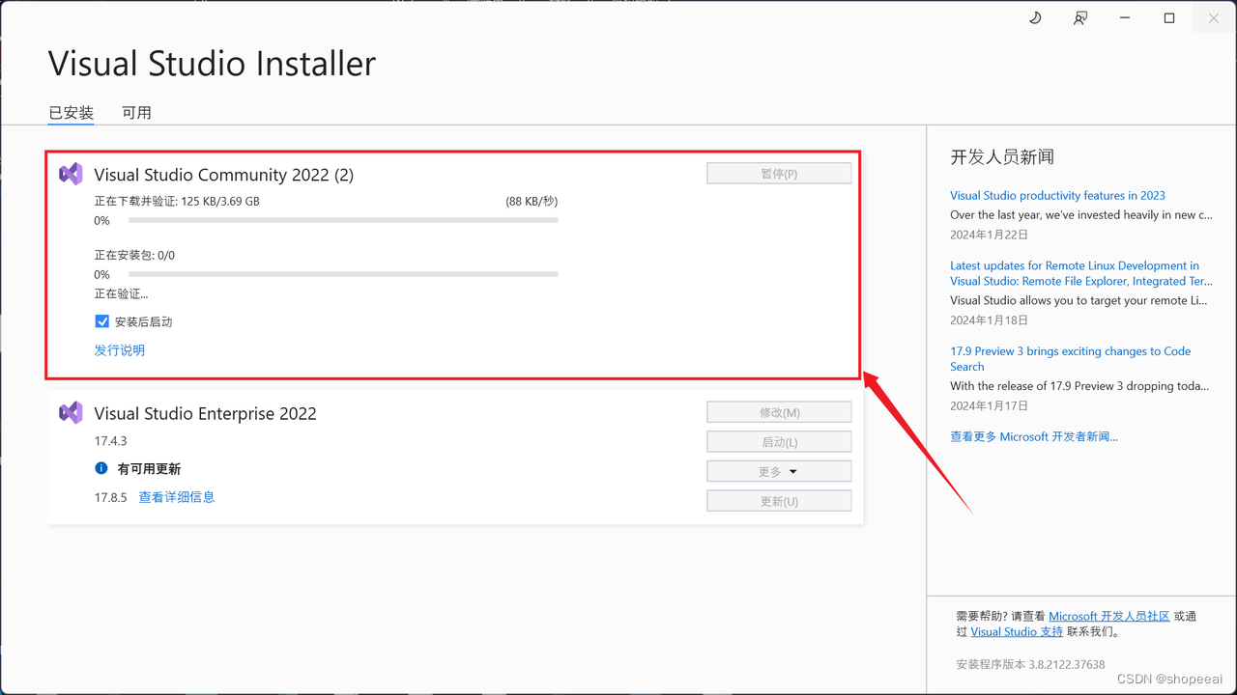Viewport: 1237px width, 695px height.
Task: Open Latest updates for Remote Linux Development article
Action: point(1080,273)
